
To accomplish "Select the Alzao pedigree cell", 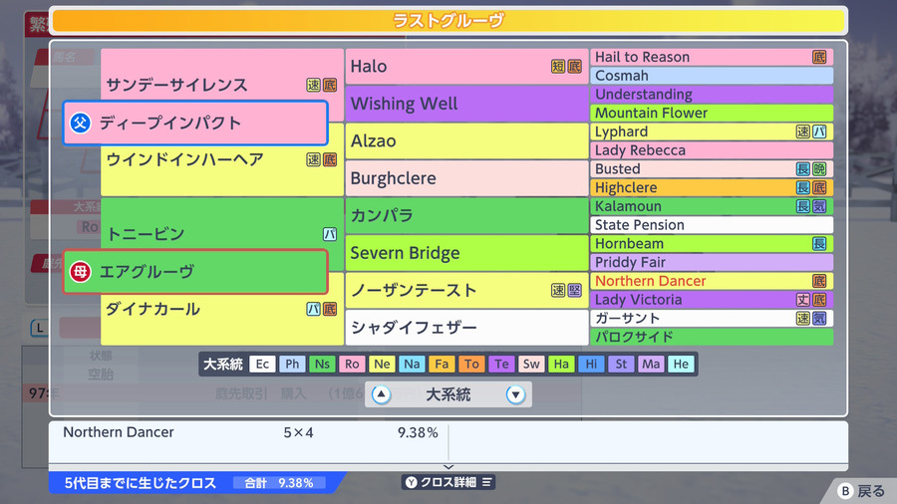I will [x=466, y=141].
